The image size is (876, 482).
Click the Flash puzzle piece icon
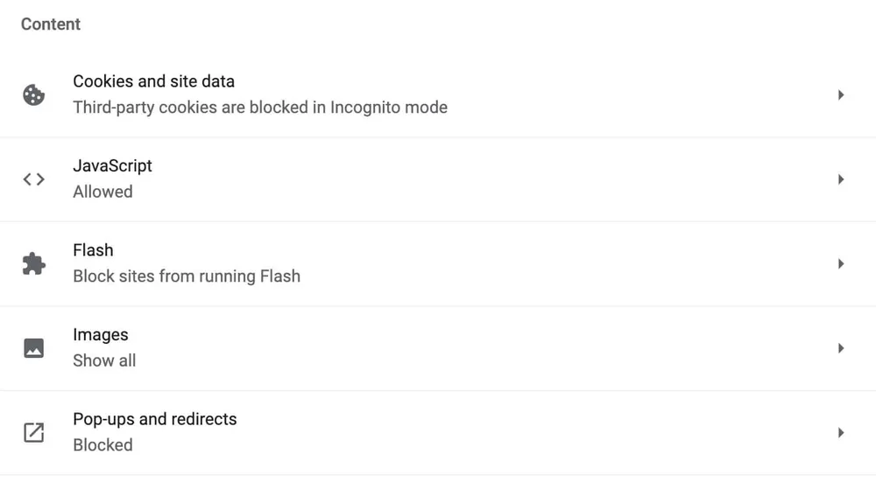tap(33, 263)
